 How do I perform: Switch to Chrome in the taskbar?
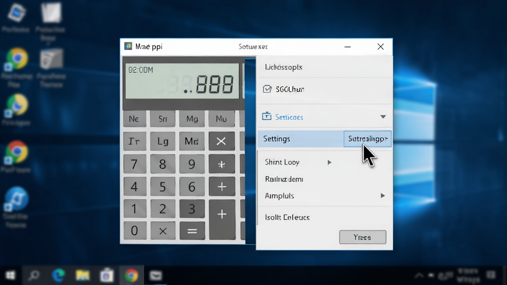pyautogui.click(x=131, y=275)
